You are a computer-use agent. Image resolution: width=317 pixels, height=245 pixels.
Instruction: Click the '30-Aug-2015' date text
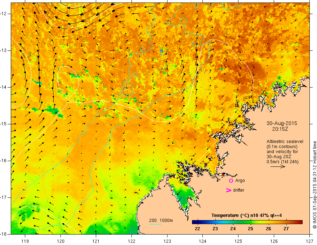pyautogui.click(x=282, y=123)
